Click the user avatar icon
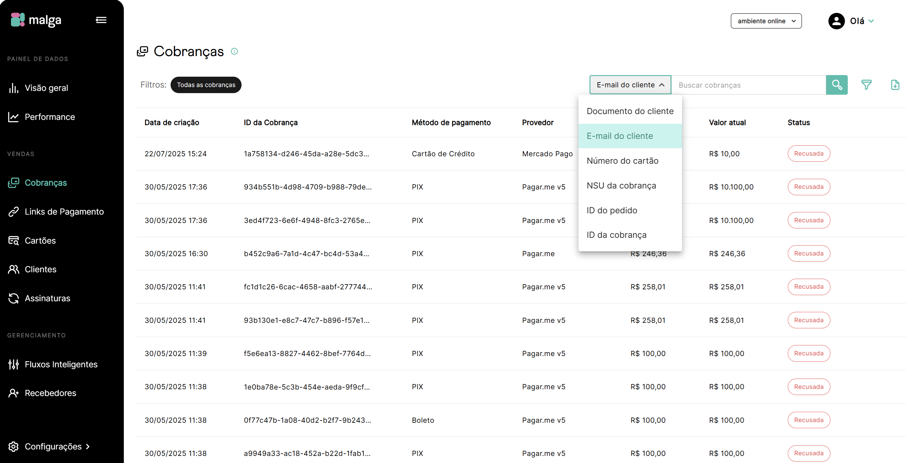 coord(836,21)
